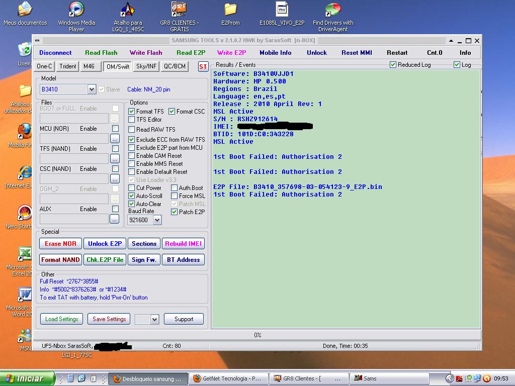Open Samsung Tools system menu icon

pyautogui.click(x=37, y=41)
